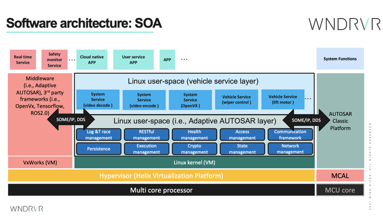Click the Persistence block

point(99,149)
